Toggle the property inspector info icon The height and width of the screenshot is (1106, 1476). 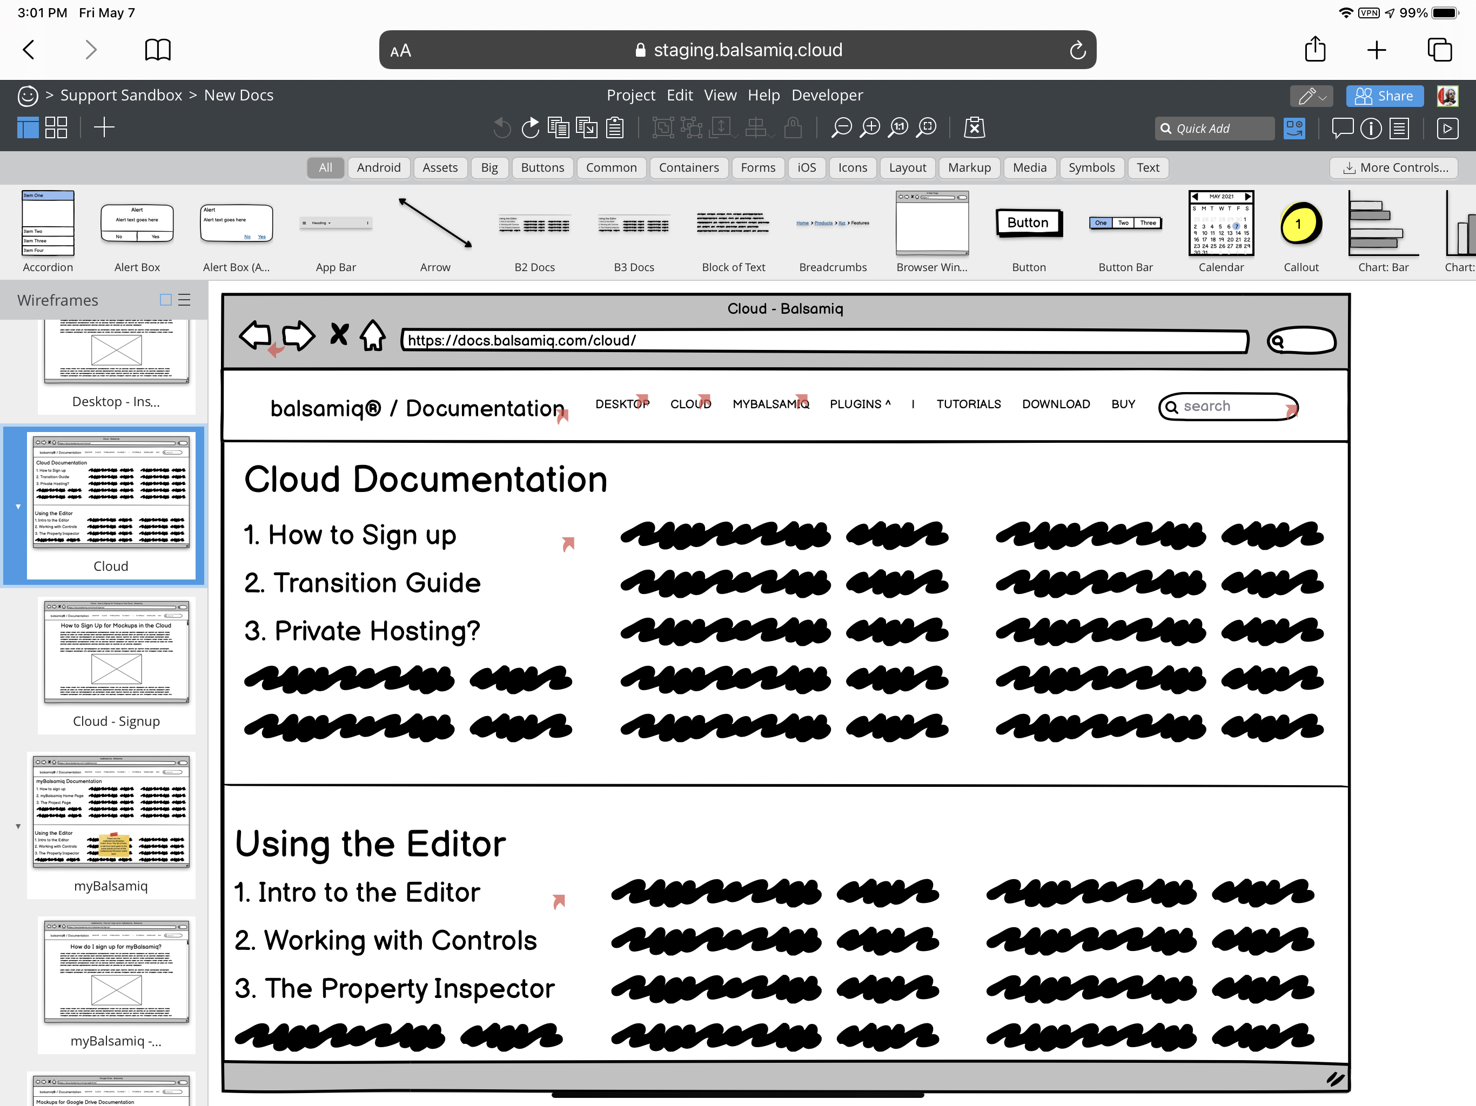pyautogui.click(x=1371, y=128)
